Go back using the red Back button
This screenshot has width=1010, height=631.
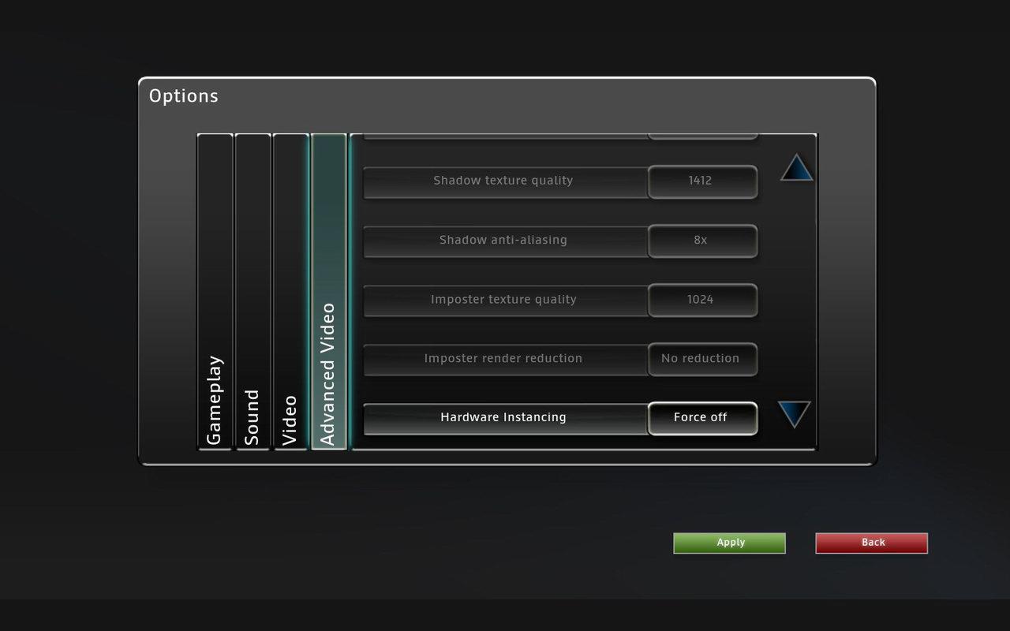[x=871, y=543]
